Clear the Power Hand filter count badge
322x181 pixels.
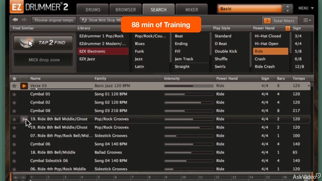point(288,28)
